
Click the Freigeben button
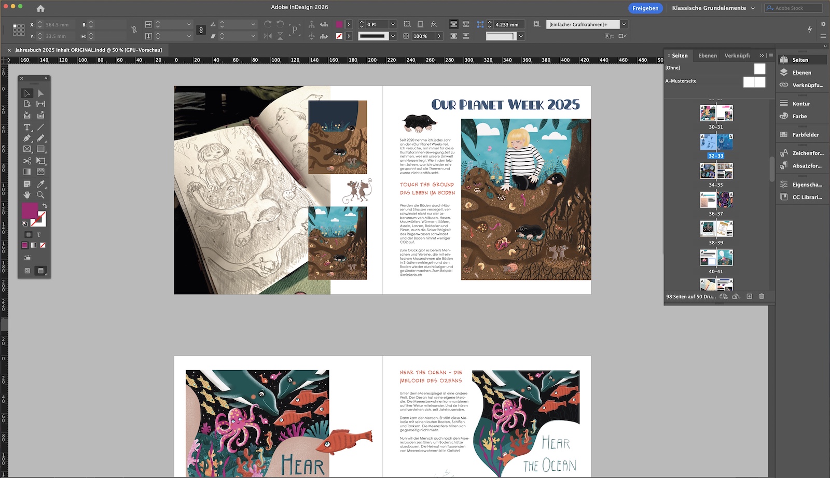point(645,8)
